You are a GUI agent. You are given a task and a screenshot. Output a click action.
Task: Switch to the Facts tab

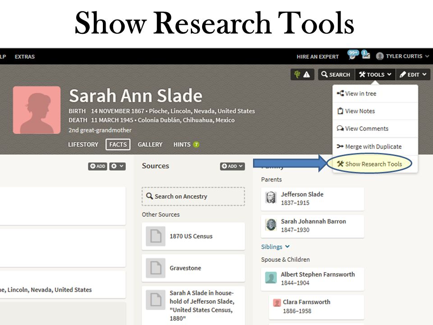tap(118, 144)
